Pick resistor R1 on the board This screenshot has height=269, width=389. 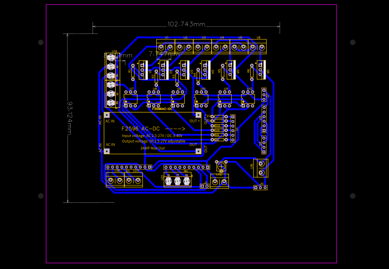click(133, 73)
